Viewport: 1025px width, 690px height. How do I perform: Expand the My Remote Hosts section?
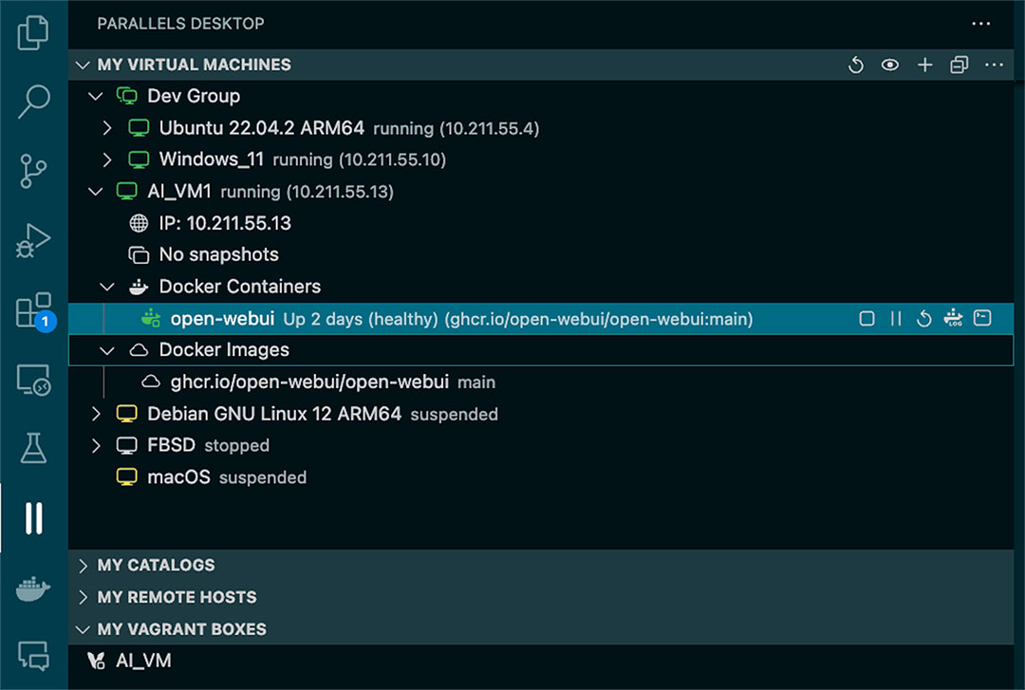coord(83,597)
